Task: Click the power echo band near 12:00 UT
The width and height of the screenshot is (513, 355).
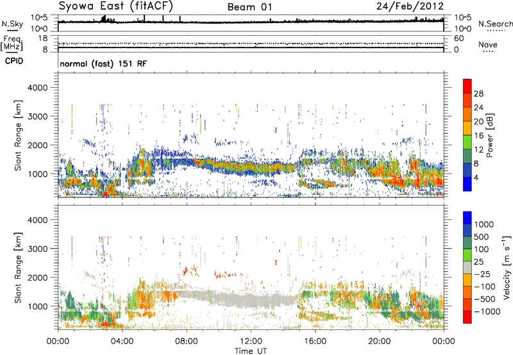Action: (251, 168)
